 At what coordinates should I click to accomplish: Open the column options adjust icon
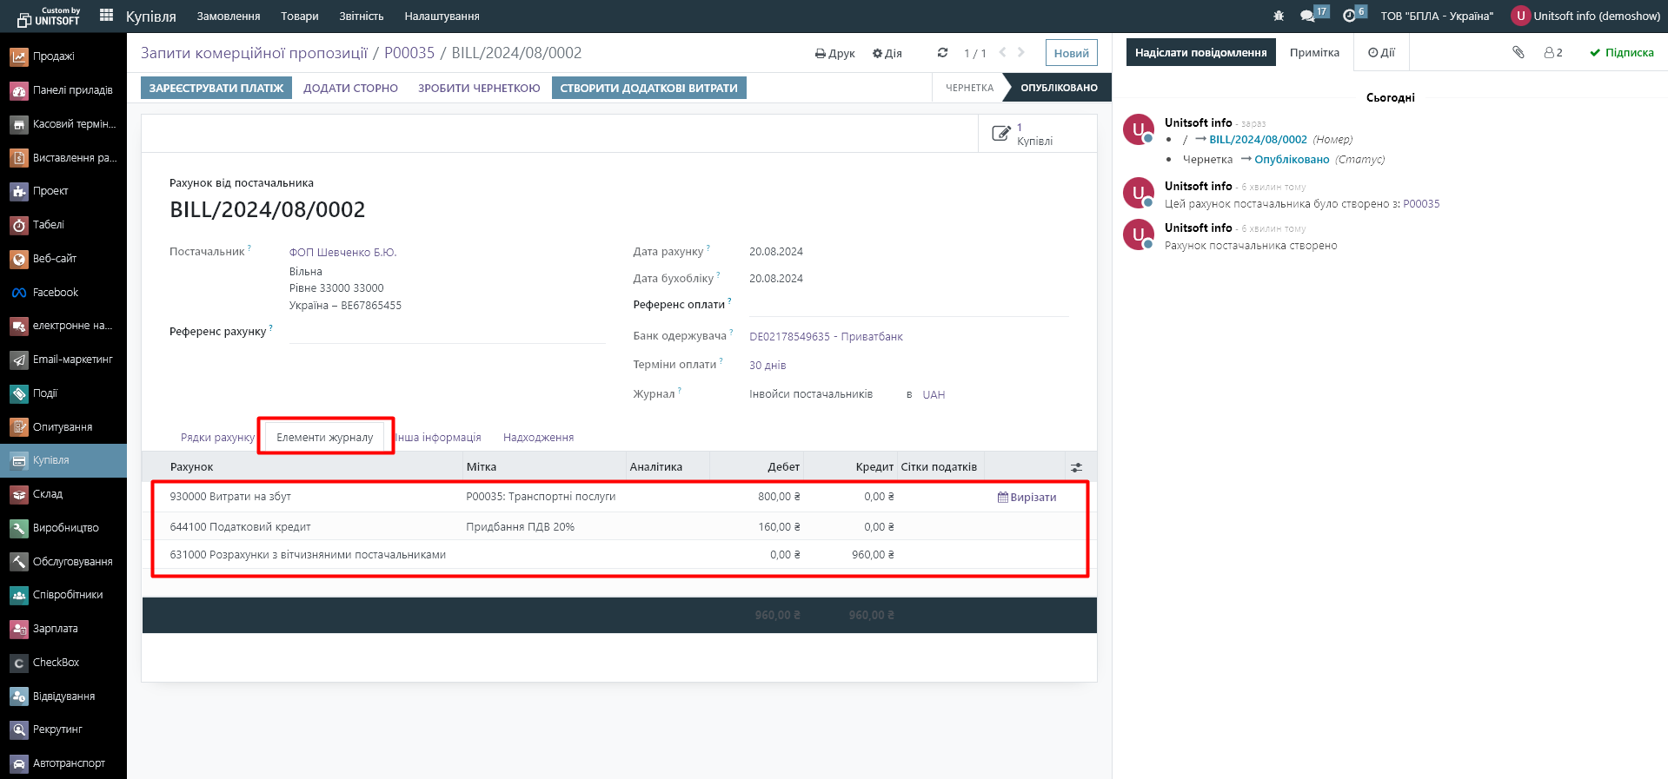(1076, 467)
